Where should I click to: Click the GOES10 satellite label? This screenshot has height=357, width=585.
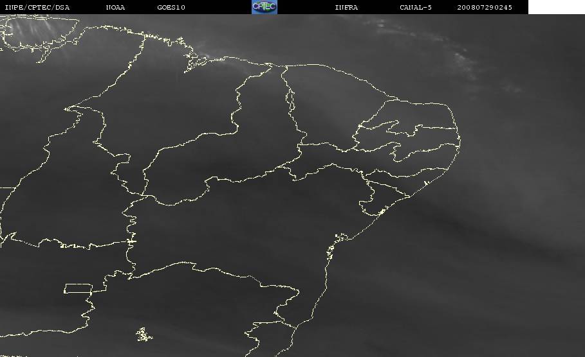pos(171,7)
